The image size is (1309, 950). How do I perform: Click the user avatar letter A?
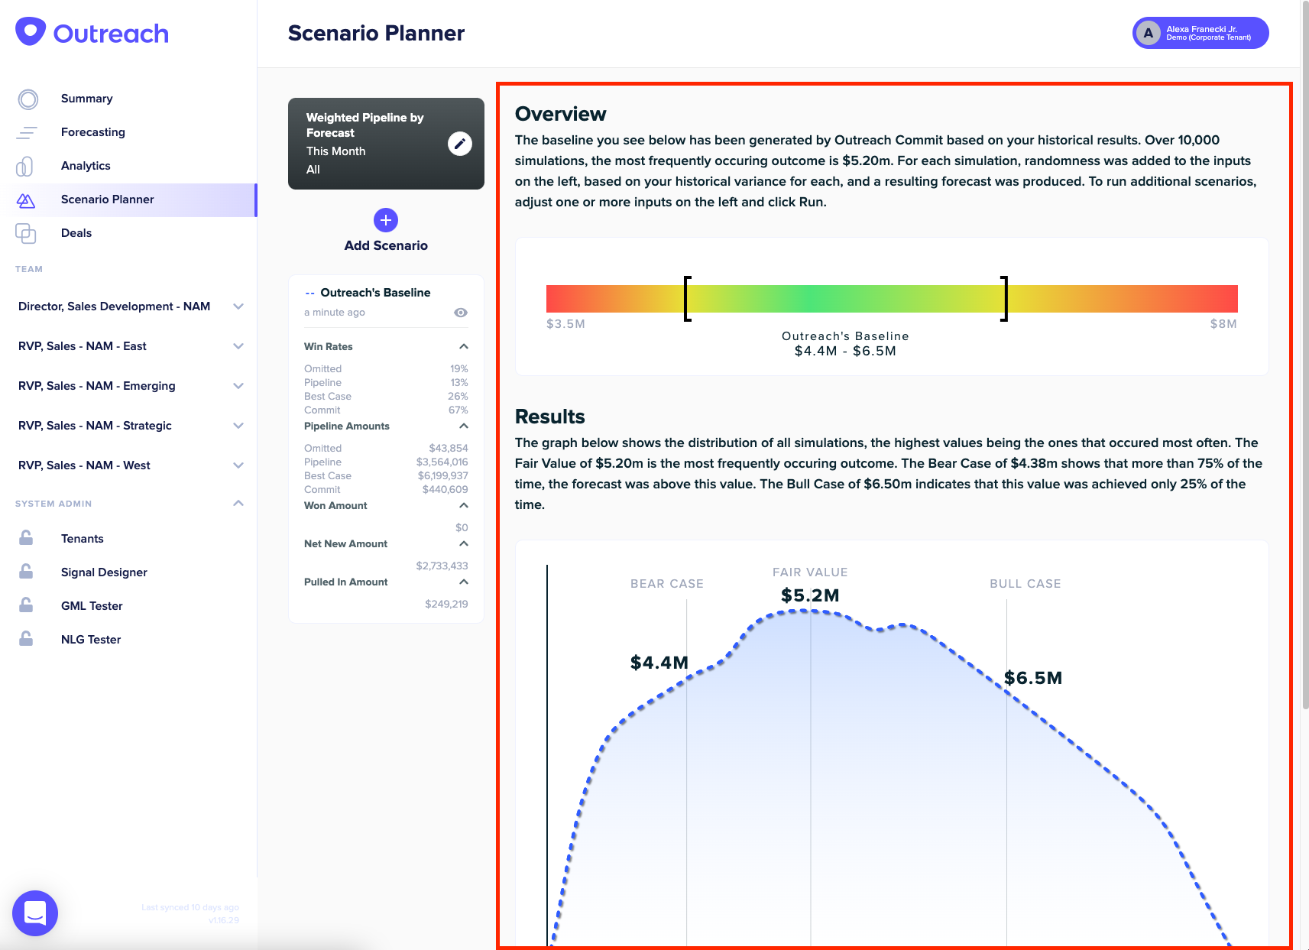click(1148, 33)
